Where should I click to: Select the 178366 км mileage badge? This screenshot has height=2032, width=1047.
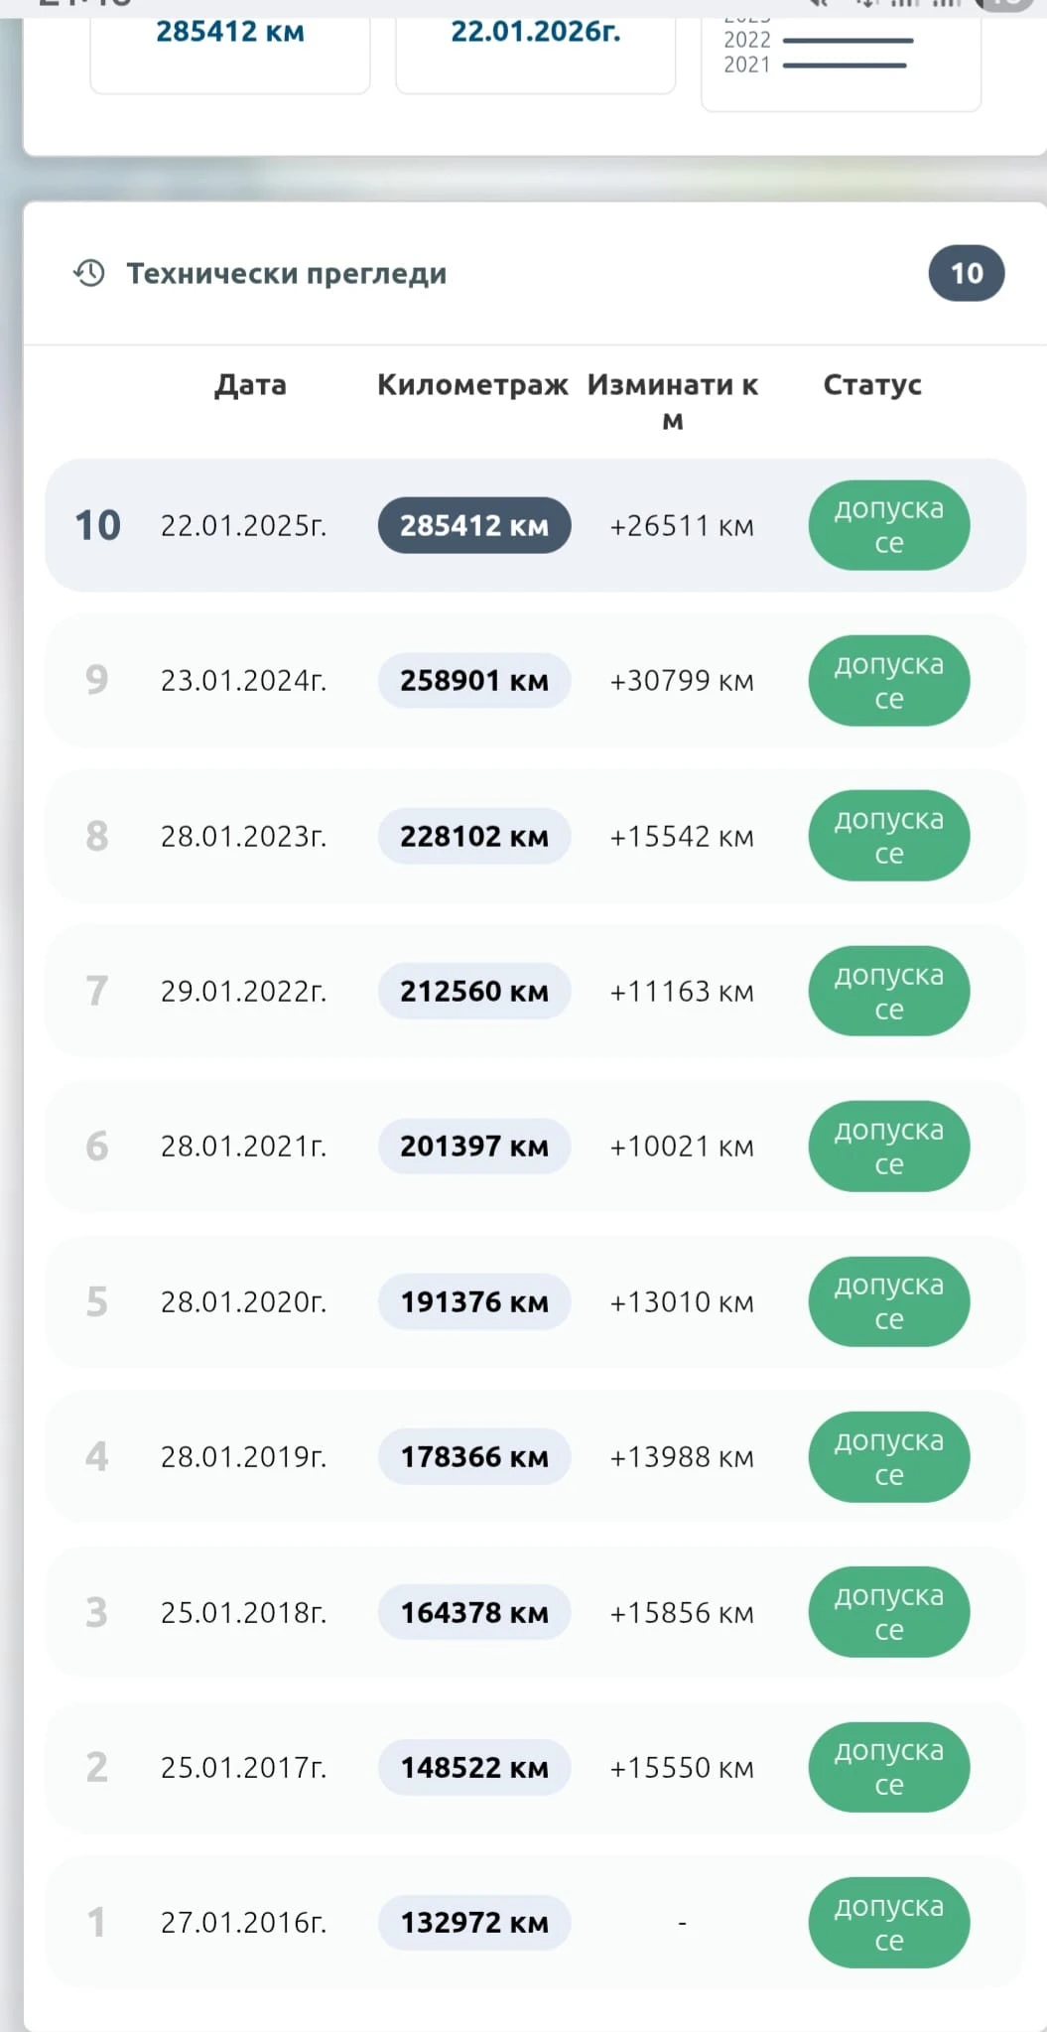(x=474, y=1456)
